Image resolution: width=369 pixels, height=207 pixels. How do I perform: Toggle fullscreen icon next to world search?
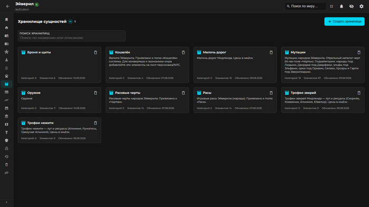332,6
